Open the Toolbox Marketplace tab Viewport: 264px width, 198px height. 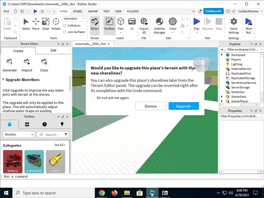[x=10, y=124]
